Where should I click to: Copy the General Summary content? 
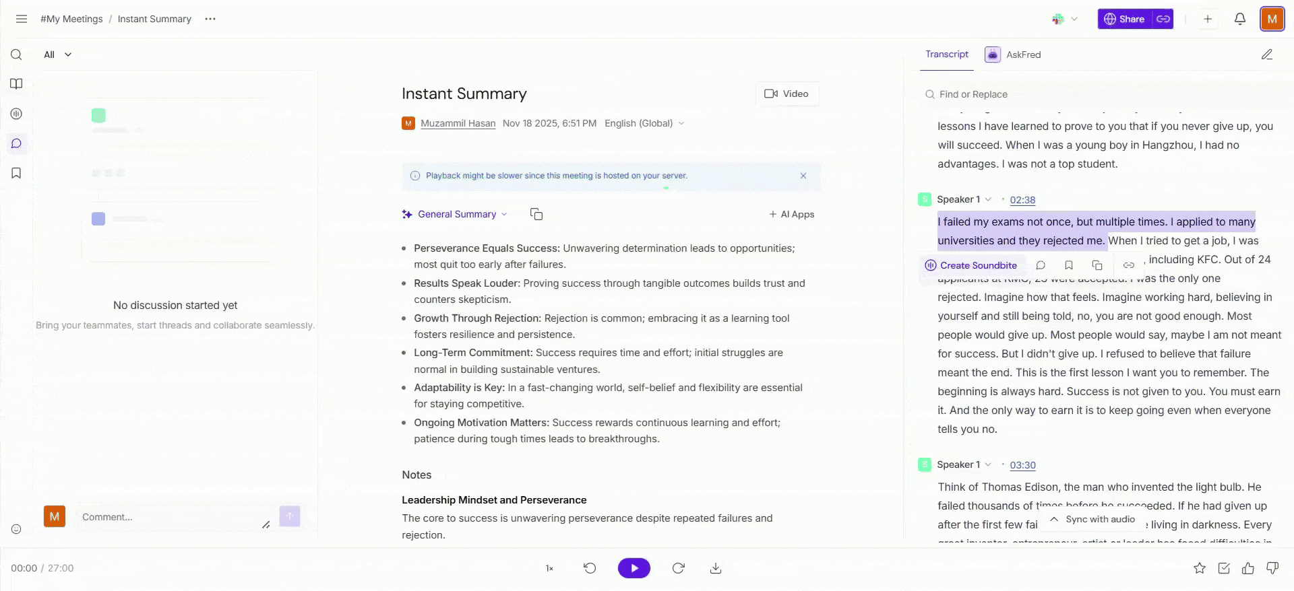tap(536, 214)
